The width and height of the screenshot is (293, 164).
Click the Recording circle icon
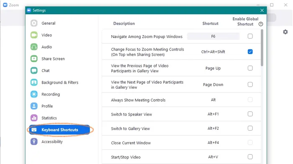click(34, 94)
